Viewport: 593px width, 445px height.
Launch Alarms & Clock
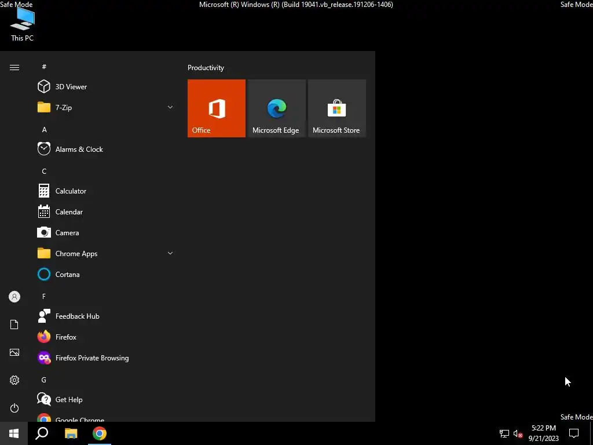(x=106, y=149)
